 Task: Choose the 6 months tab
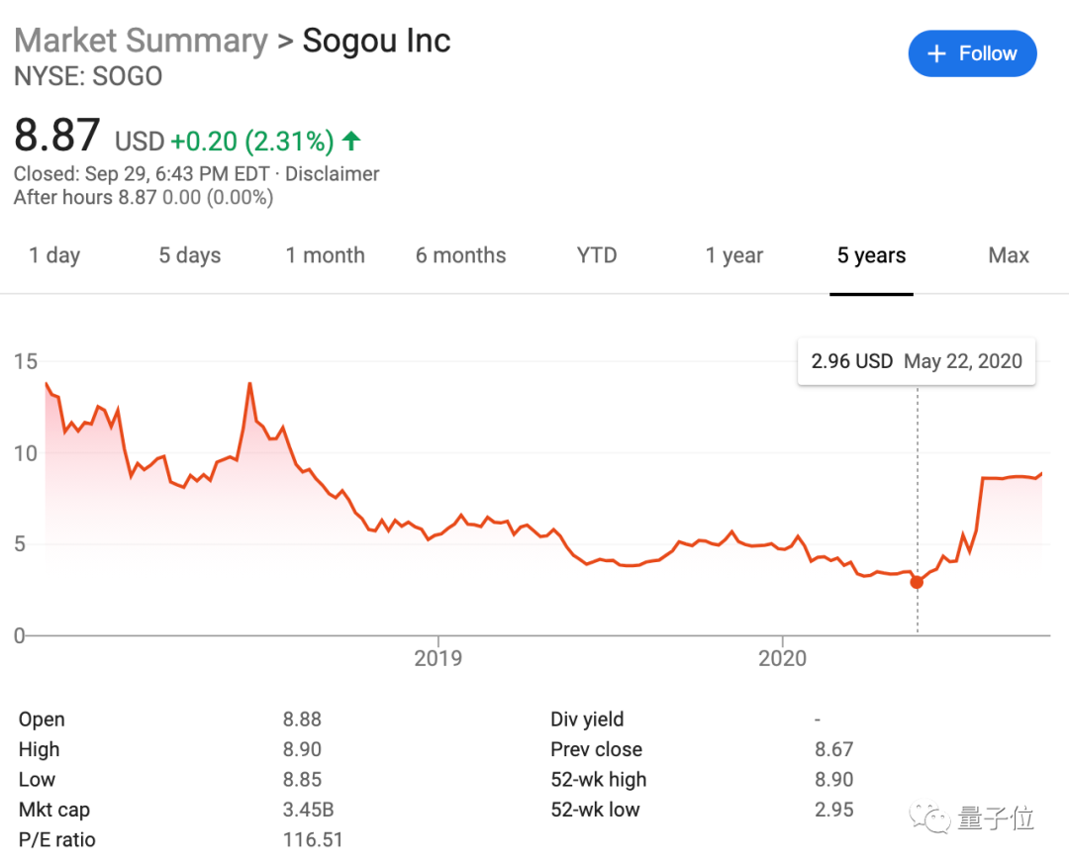point(460,255)
